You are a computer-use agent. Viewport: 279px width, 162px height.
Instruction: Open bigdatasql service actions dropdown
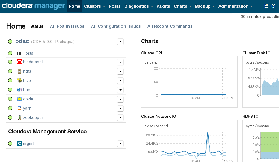point(120,62)
